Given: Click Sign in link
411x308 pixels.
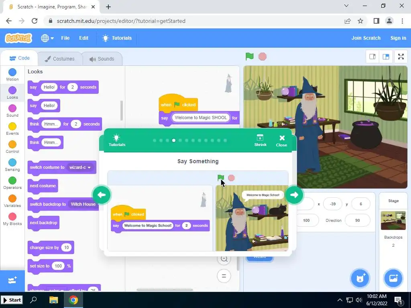Looking at the screenshot, I should click(398, 38).
